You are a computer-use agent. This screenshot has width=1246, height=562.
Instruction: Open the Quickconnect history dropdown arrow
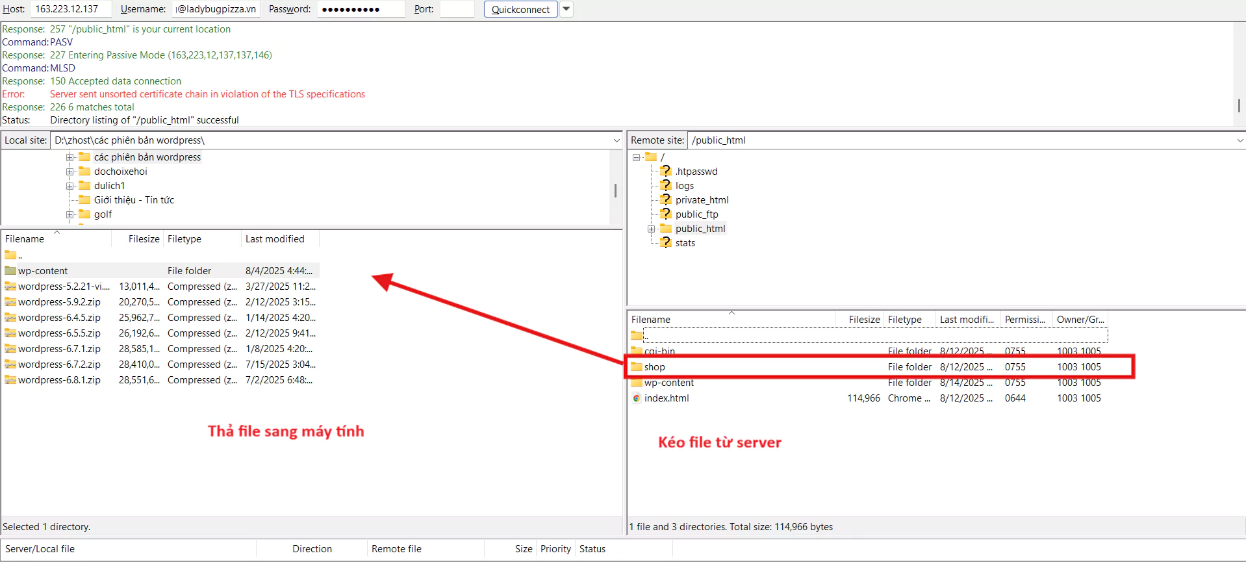click(x=566, y=9)
